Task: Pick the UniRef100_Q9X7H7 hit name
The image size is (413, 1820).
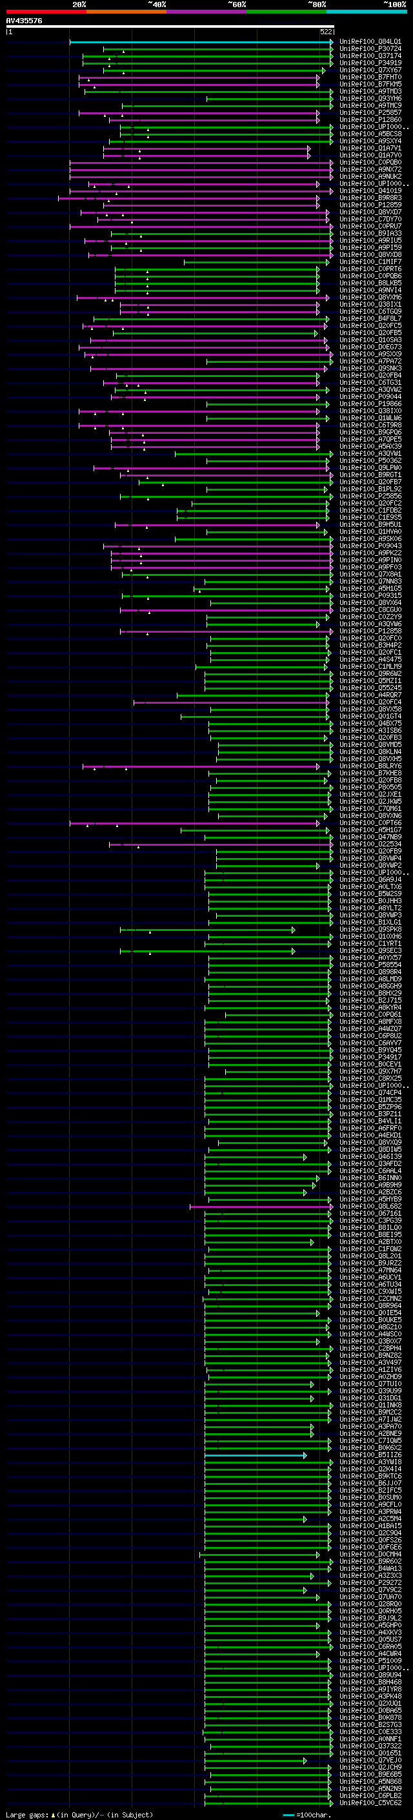Action: 370,1071
